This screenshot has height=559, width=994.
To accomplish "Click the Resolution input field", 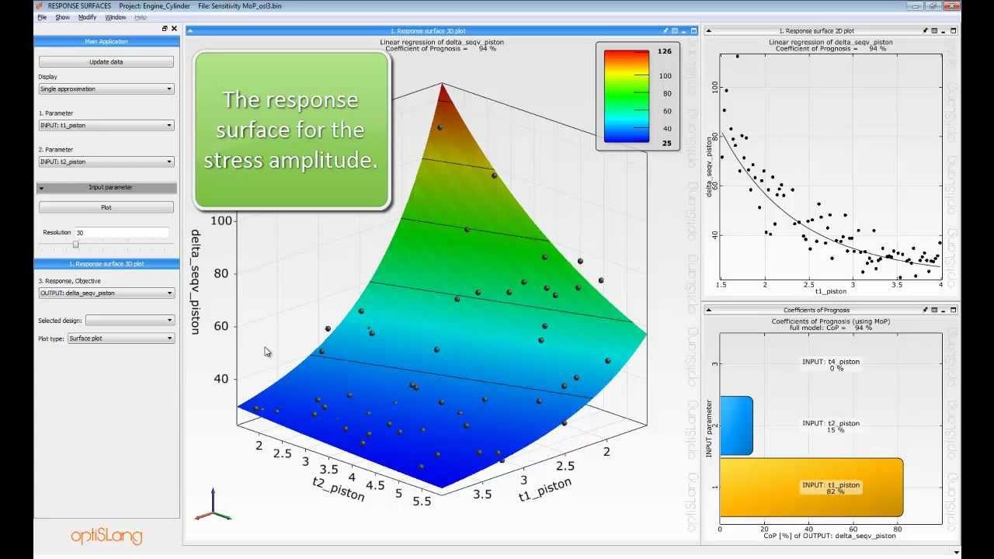I will [121, 232].
